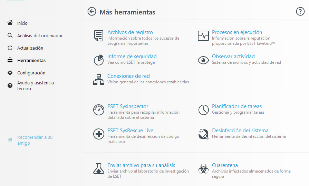Click the Recomendar a su amigo link
The width and height of the screenshot is (309, 186).
35,140
